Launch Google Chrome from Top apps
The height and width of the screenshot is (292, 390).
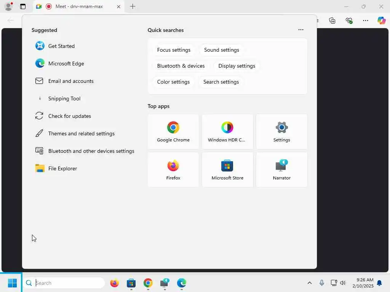pos(173,132)
